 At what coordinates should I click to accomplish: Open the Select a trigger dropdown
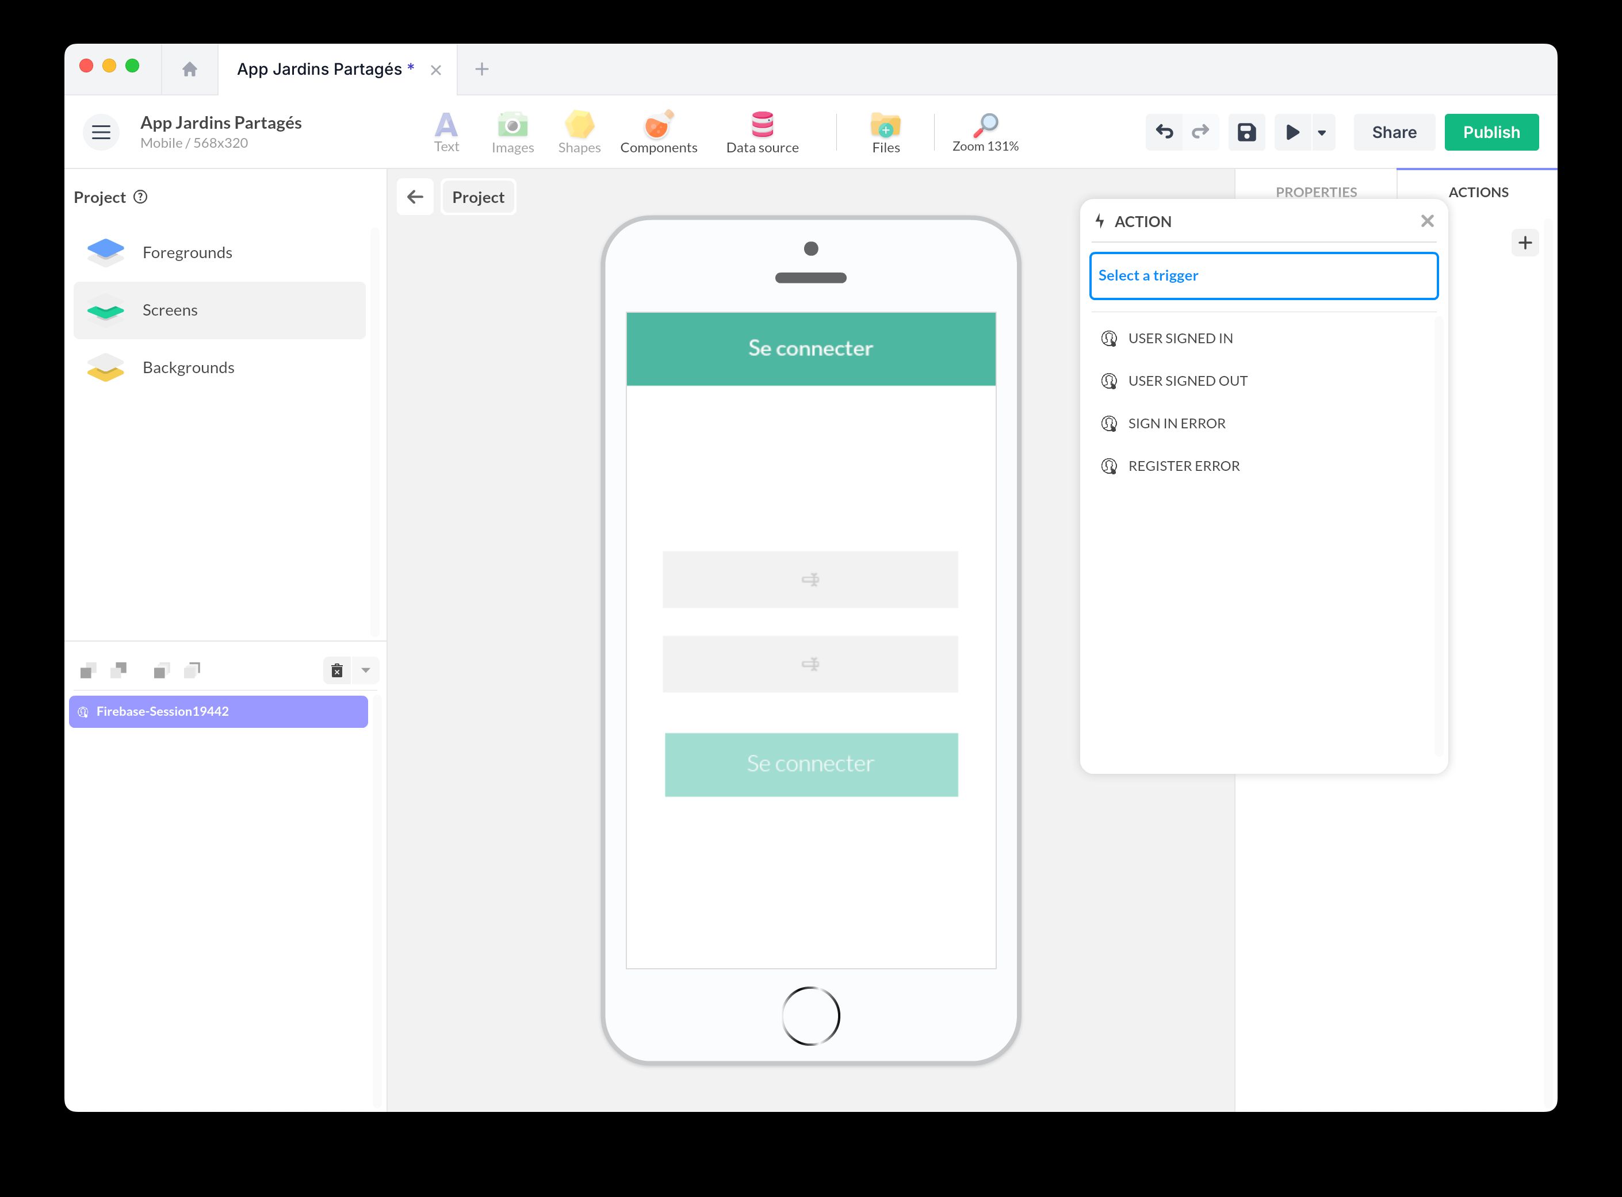(1263, 275)
